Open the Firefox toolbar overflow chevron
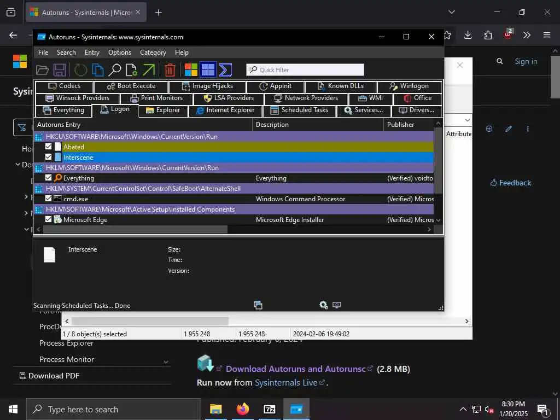The image size is (560, 420). [x=527, y=35]
